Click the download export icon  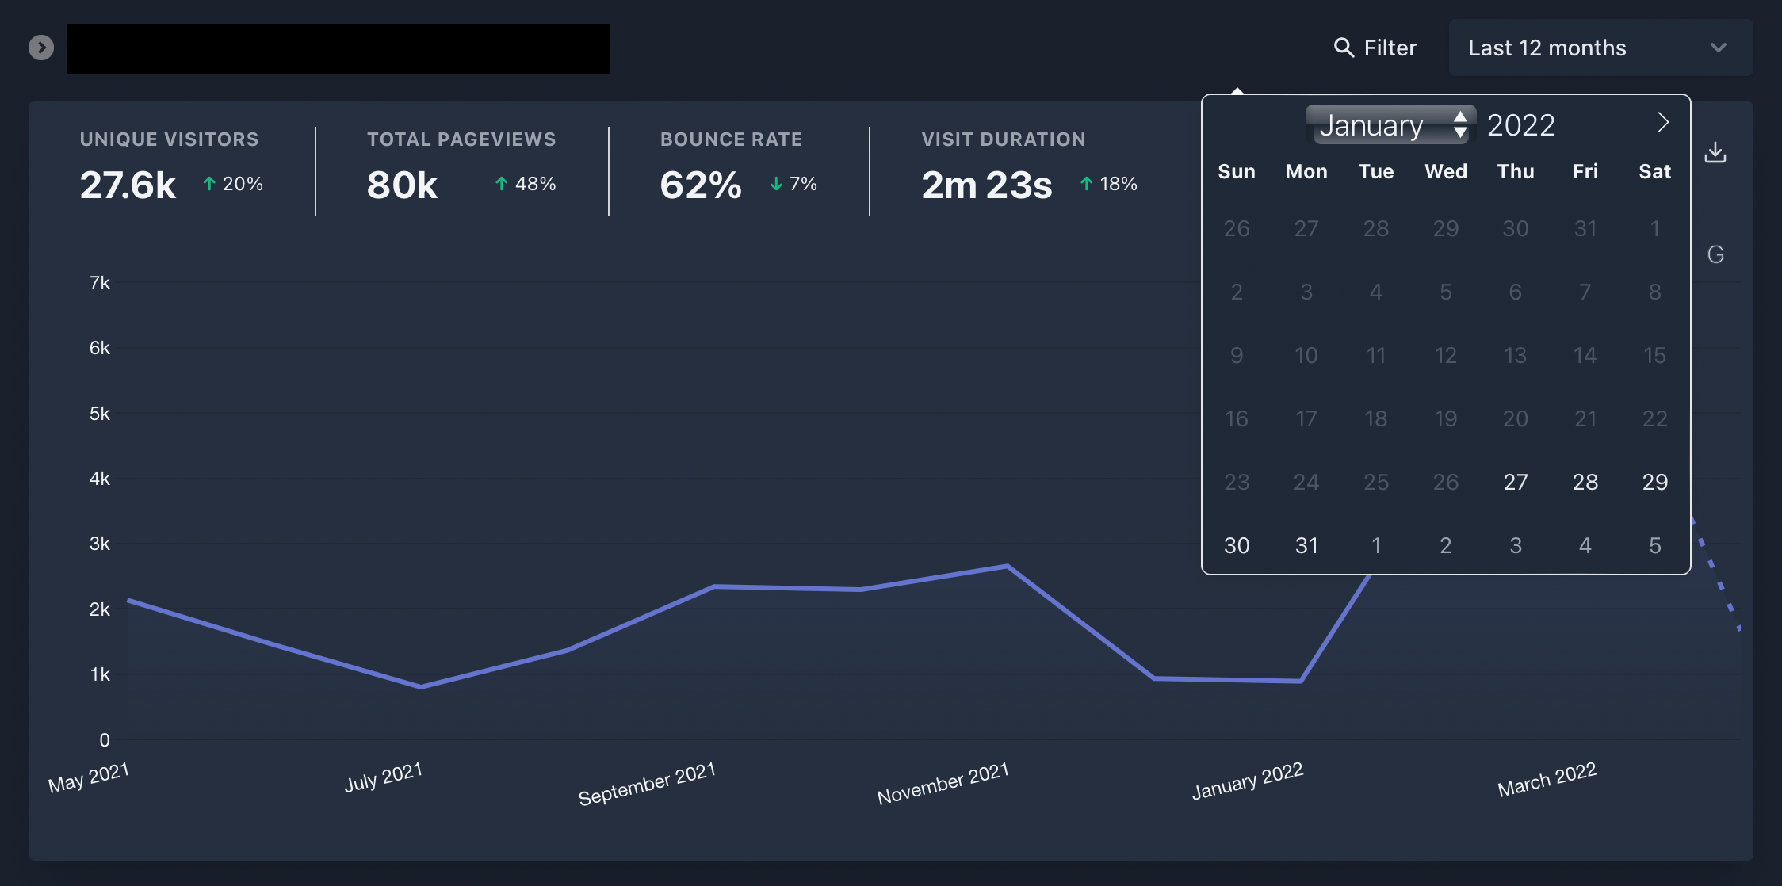point(1715,152)
